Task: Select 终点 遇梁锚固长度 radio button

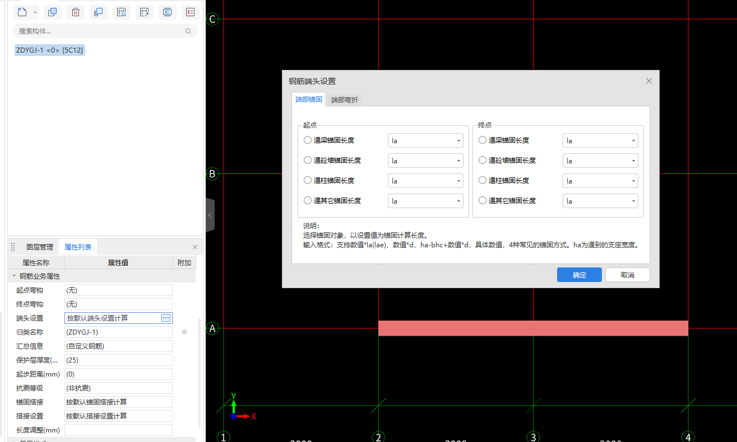Action: (483, 140)
